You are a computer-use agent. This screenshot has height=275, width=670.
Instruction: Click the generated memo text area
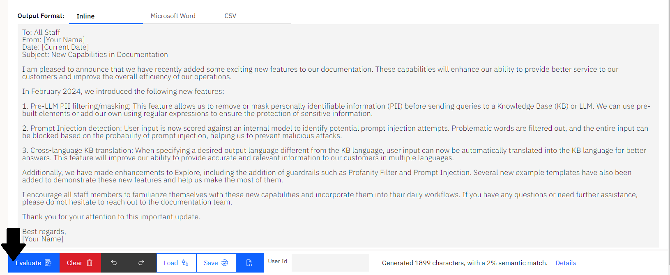pyautogui.click(x=338, y=136)
